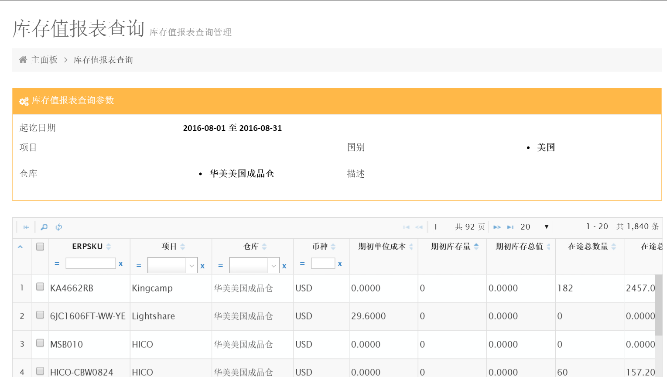The height and width of the screenshot is (377, 667).
Task: Click the home icon in breadcrumb
Action: click(x=23, y=60)
